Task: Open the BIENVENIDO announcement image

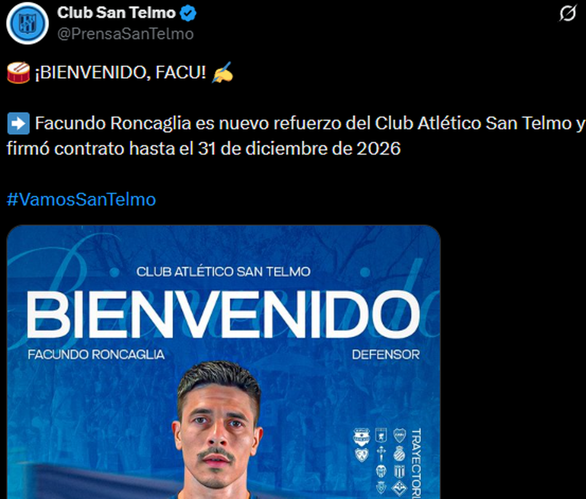Action: pos(224,362)
